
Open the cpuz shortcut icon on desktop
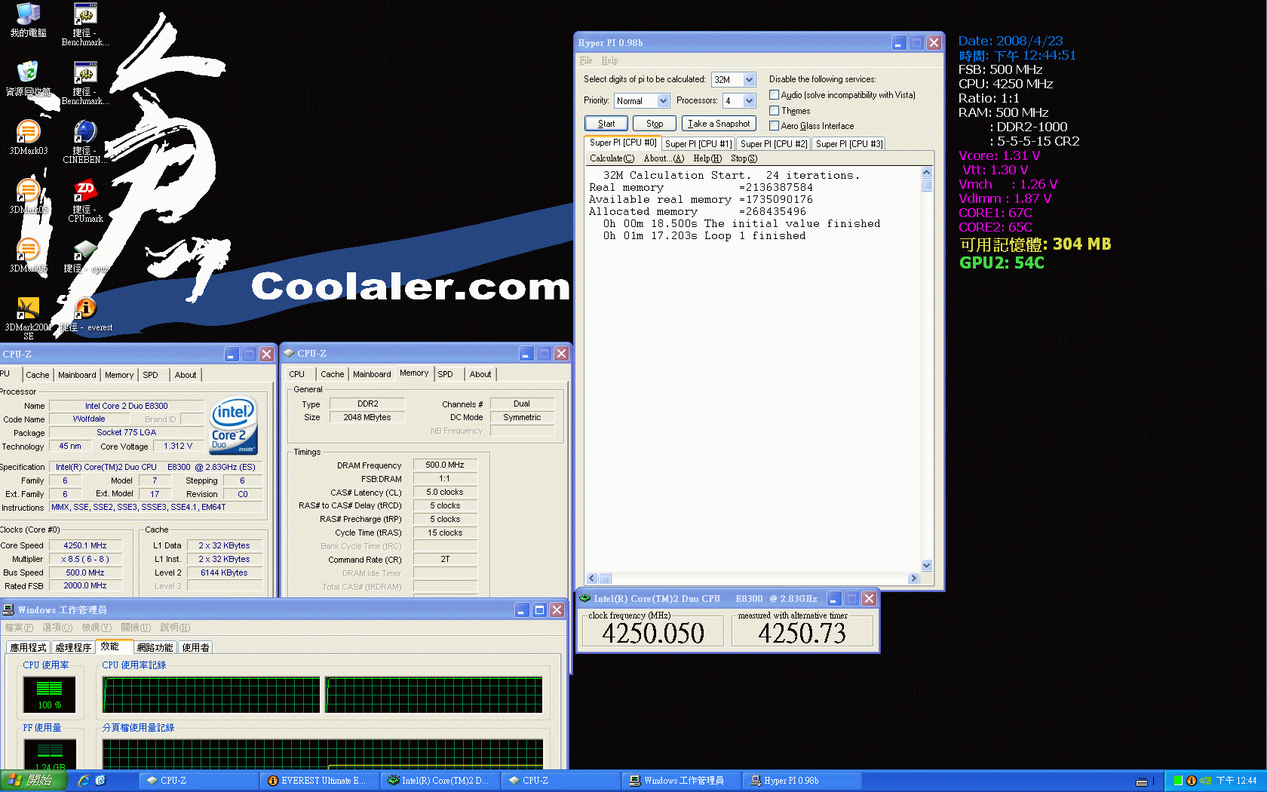click(85, 255)
